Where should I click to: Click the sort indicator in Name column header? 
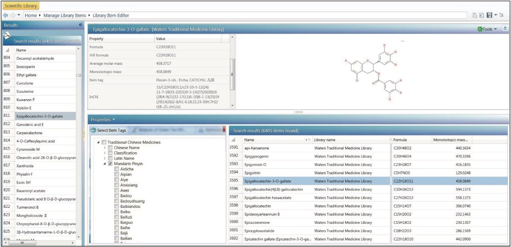click(x=308, y=140)
